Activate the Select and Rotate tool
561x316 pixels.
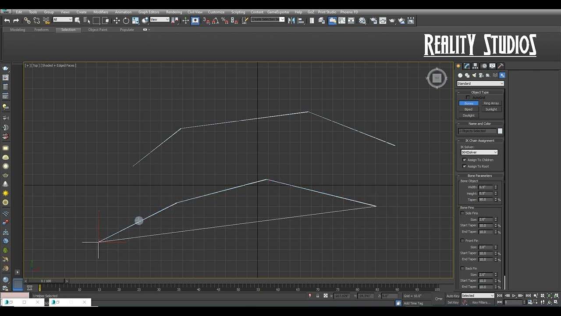[x=126, y=21]
